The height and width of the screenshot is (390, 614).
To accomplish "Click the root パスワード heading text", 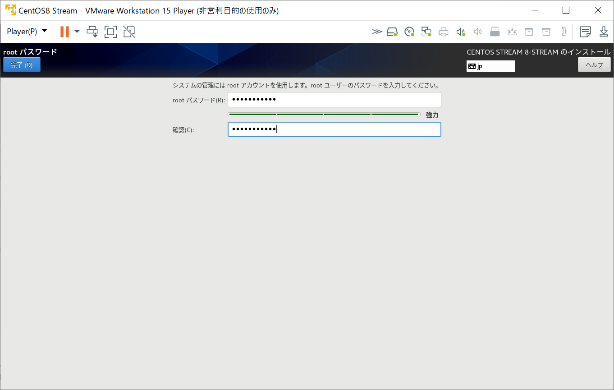I will 30,52.
